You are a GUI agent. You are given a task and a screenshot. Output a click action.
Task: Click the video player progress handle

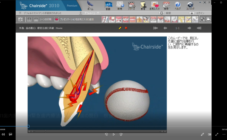click(x=28, y=126)
